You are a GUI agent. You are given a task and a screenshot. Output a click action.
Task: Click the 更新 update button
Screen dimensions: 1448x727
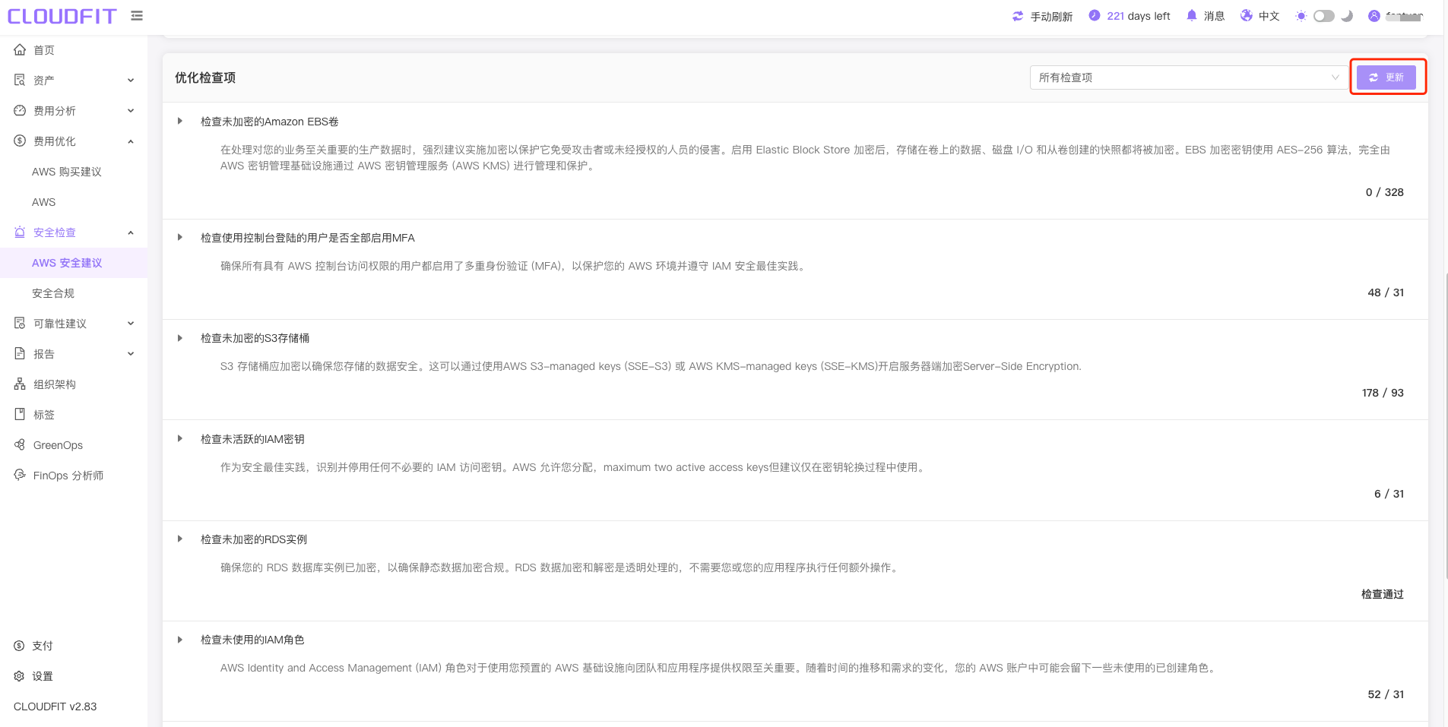click(1386, 77)
